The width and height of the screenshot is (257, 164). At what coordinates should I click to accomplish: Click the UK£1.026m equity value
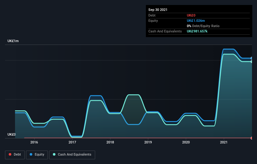[x=196, y=21]
